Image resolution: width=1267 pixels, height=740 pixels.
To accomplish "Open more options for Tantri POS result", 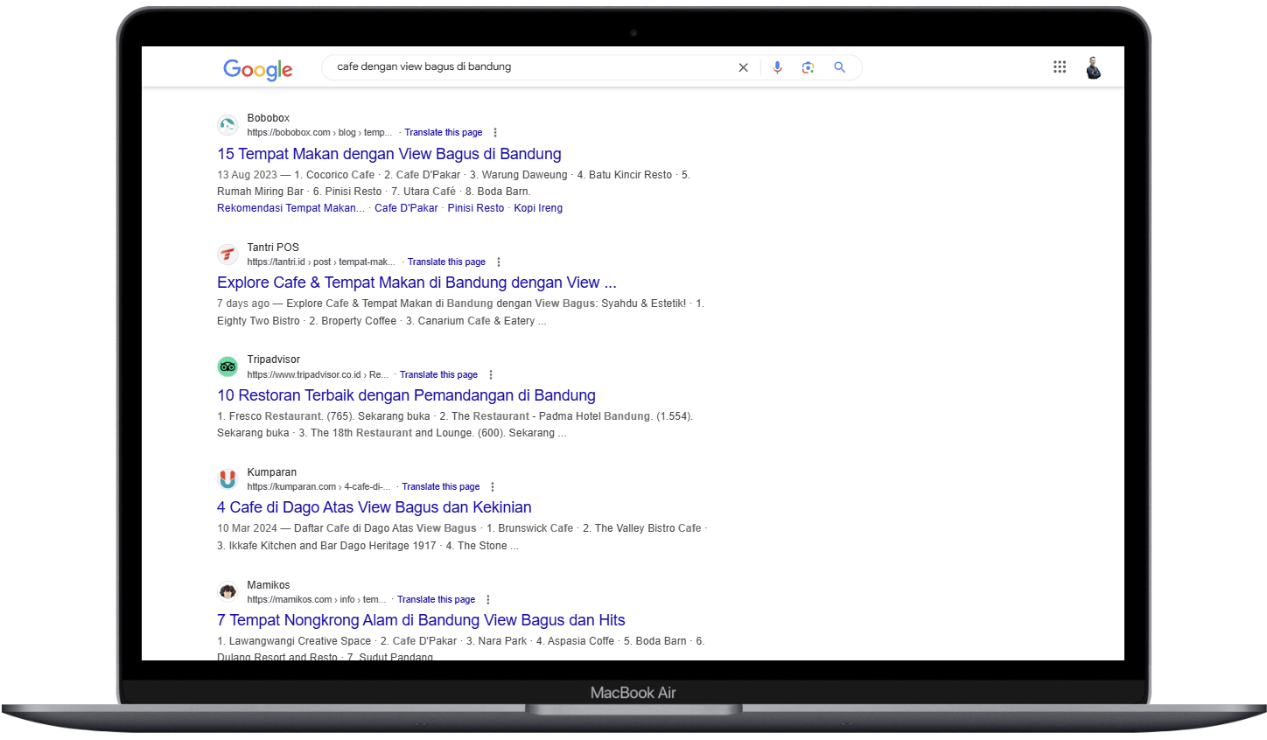I will (499, 262).
